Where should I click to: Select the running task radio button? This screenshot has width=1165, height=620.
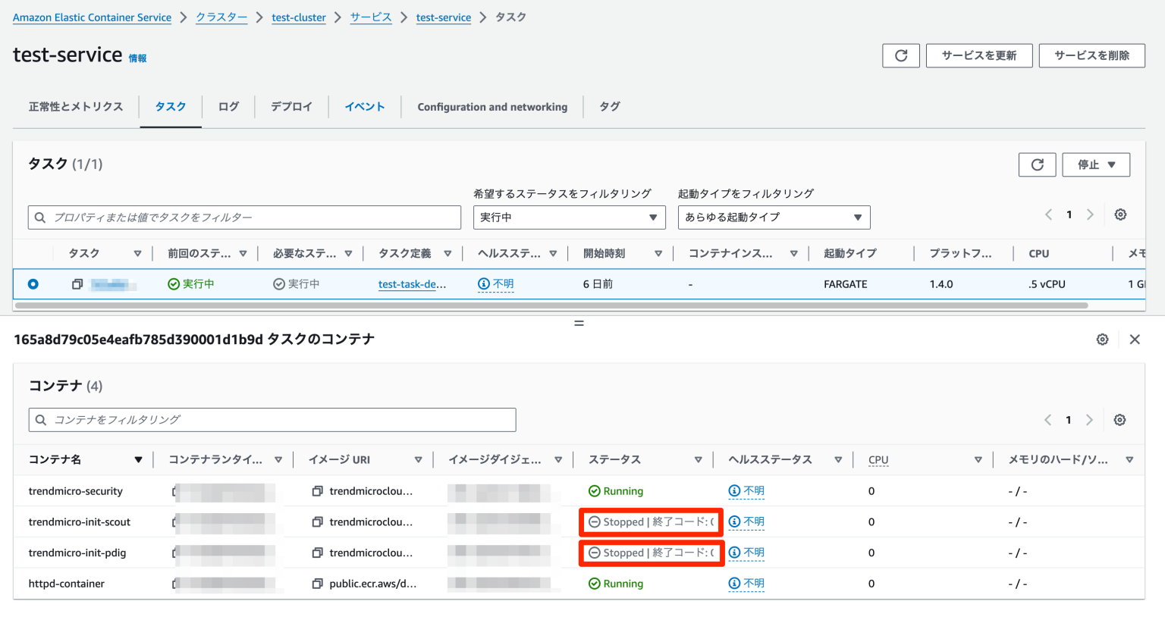[33, 284]
